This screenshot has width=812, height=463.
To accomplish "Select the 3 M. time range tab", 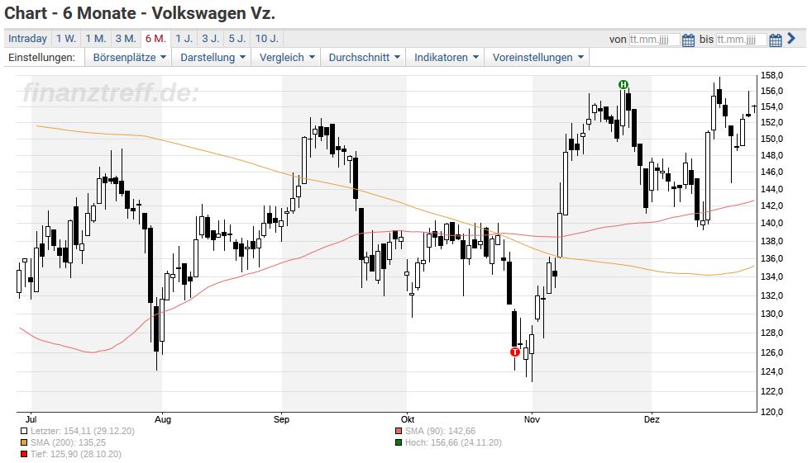I will (126, 39).
